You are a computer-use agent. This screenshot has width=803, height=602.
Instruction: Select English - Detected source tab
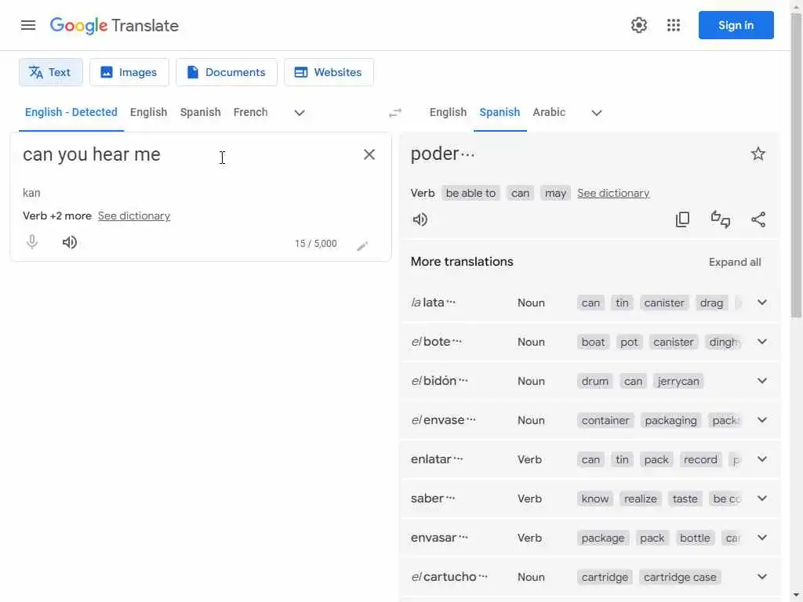pyautogui.click(x=71, y=112)
